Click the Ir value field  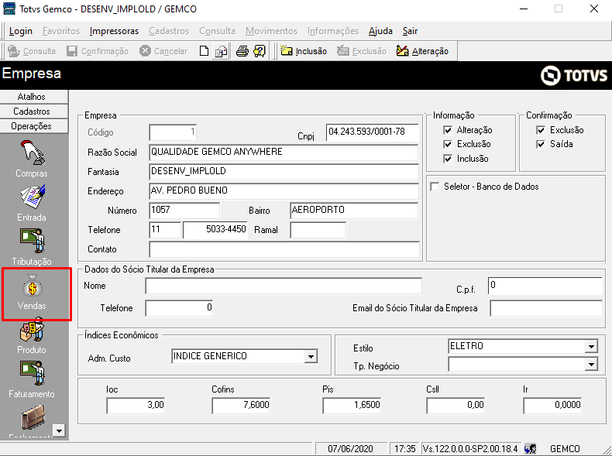tap(552, 406)
